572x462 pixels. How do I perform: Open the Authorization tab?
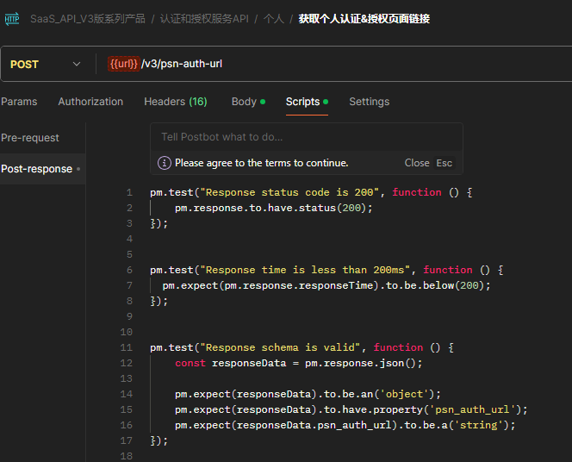tap(90, 102)
